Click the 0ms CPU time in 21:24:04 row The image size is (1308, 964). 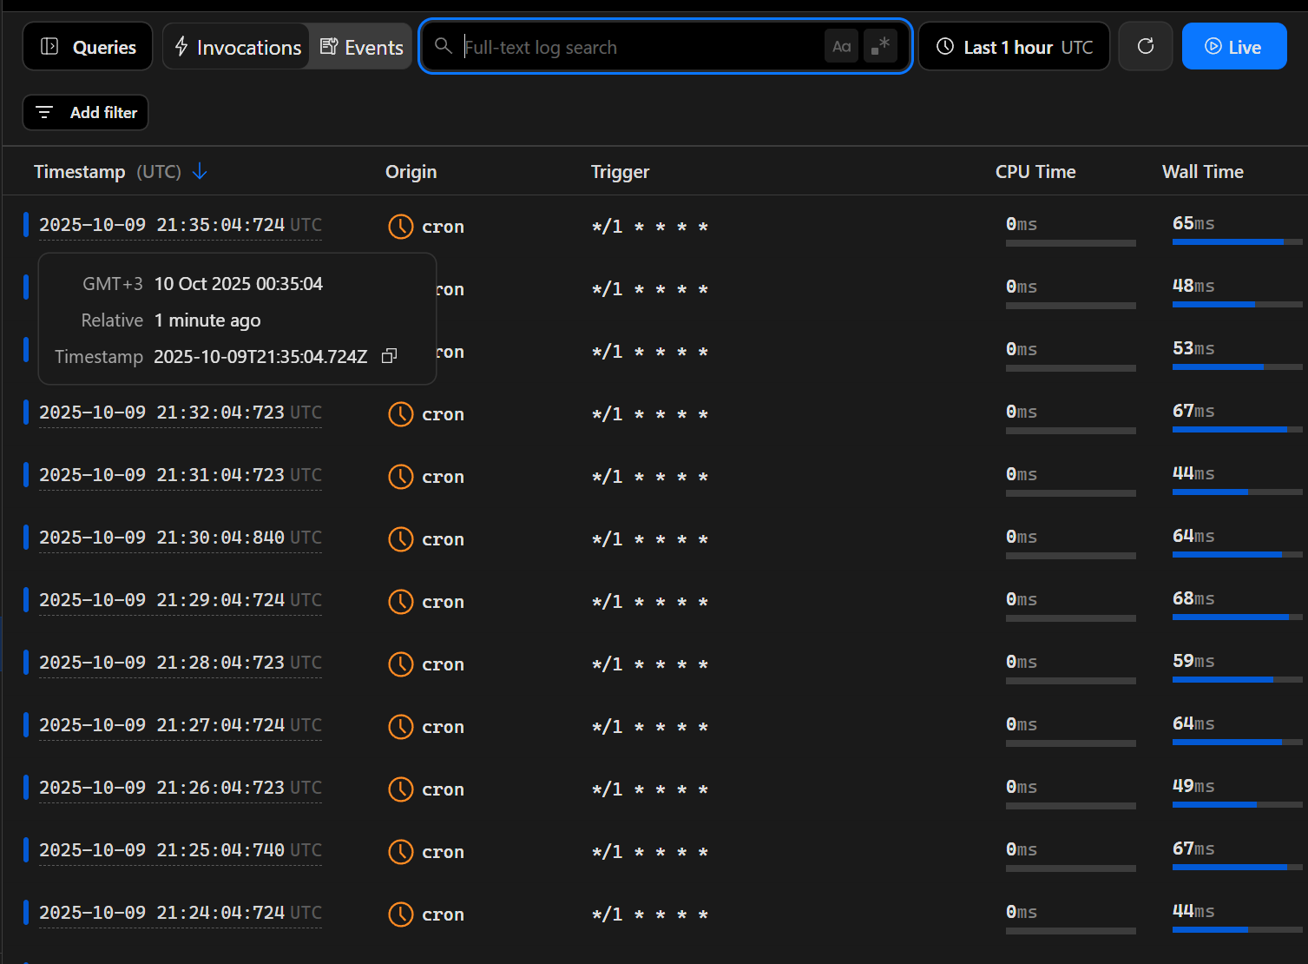pyautogui.click(x=1022, y=912)
